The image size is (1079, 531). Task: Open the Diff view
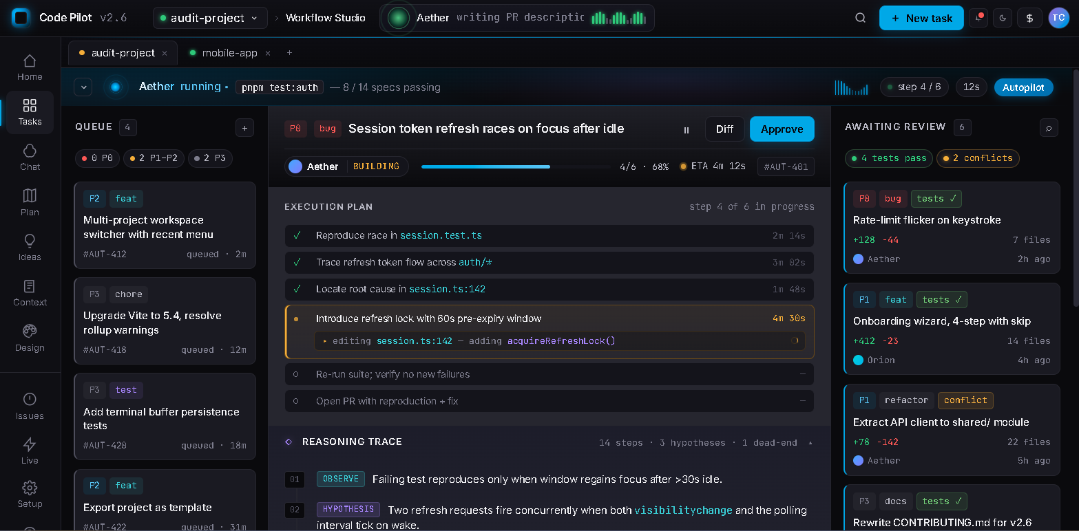coord(724,129)
